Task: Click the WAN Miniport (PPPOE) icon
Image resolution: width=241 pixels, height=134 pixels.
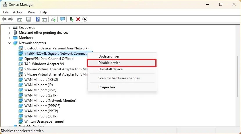Action: point(21,106)
